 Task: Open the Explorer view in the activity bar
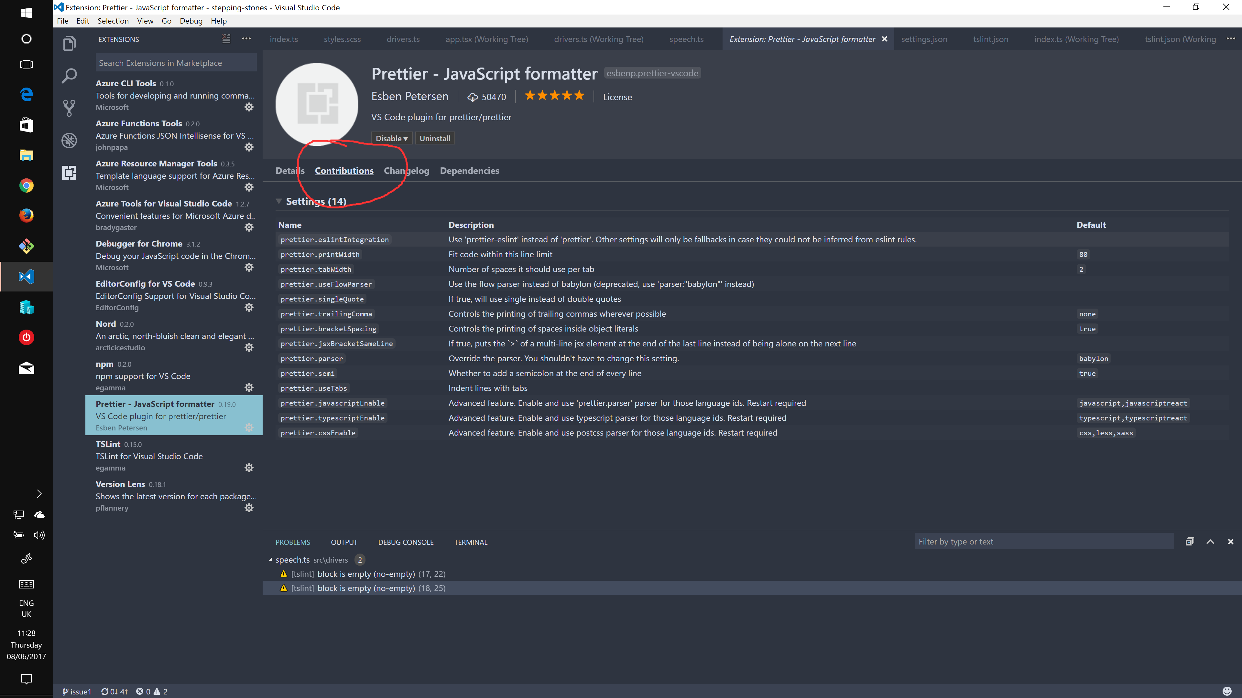coord(70,43)
